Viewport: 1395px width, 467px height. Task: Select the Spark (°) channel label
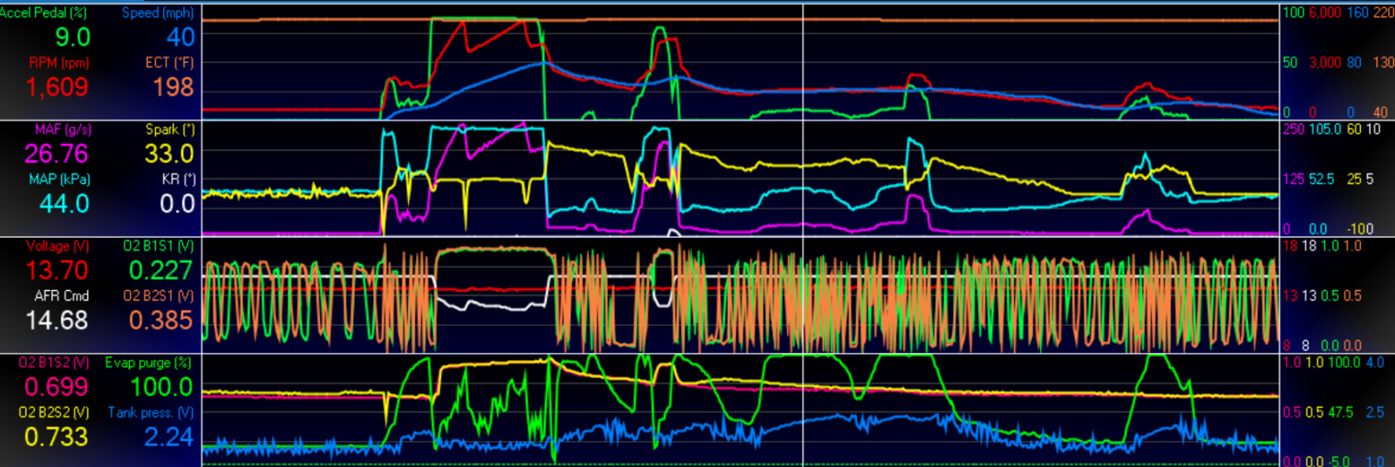(x=170, y=129)
